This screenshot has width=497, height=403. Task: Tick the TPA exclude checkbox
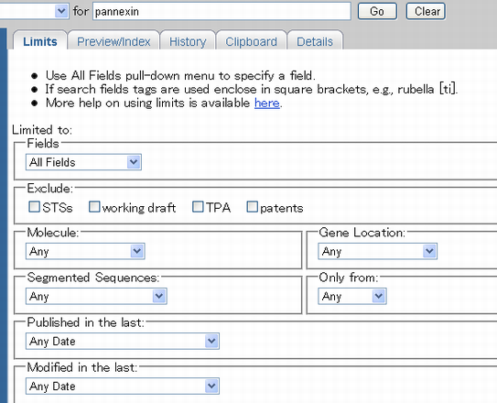pyautogui.click(x=198, y=207)
